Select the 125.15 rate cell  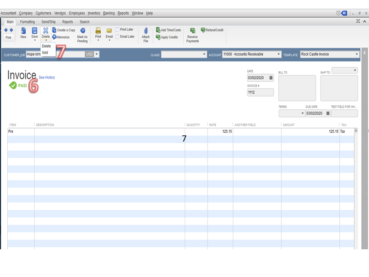click(220, 132)
